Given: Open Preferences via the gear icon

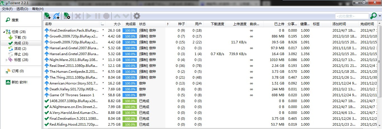Looking at the screenshot, I should tap(137, 16).
